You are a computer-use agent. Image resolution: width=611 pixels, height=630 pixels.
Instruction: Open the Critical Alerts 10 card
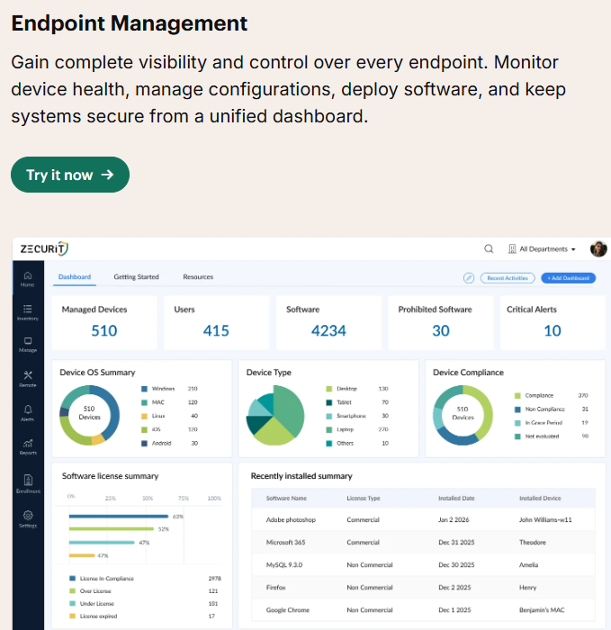pyautogui.click(x=553, y=322)
